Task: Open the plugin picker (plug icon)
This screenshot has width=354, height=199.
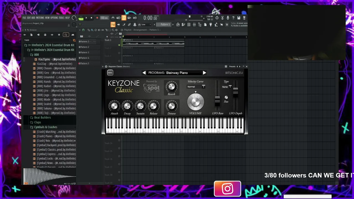Action: coord(210,24)
